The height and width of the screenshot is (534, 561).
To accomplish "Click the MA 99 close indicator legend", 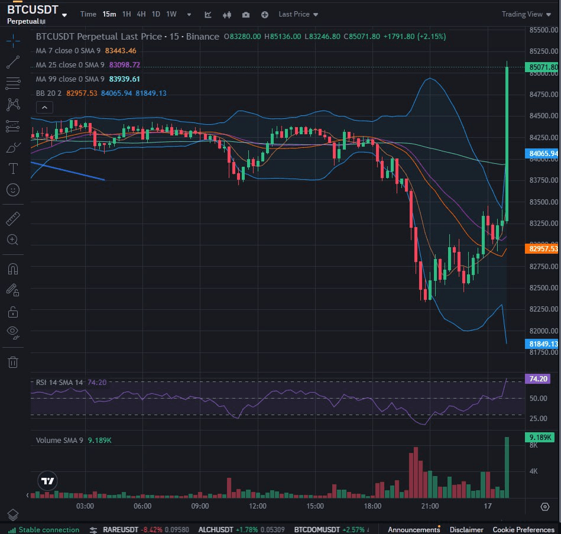I will point(88,79).
